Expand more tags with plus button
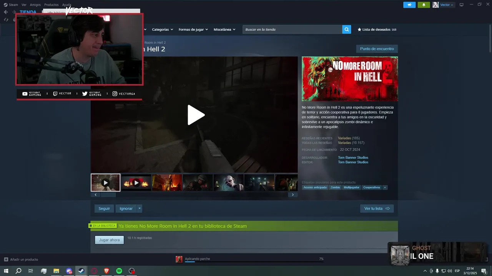Image resolution: width=492 pixels, height=276 pixels. point(385,187)
